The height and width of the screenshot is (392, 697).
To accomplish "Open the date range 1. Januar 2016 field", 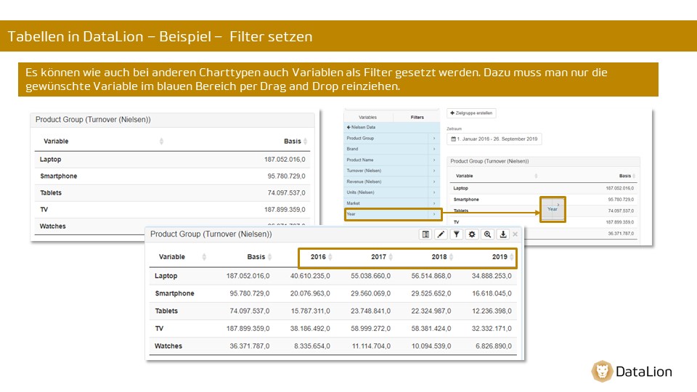I will click(494, 139).
